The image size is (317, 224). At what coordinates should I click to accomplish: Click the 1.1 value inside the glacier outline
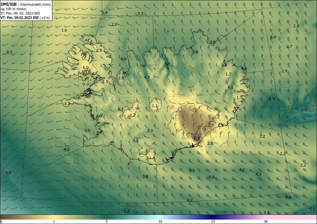click(155, 106)
